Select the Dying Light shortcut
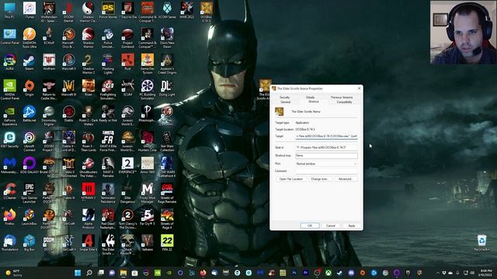This screenshot has width=497, height=279. [x=167, y=88]
